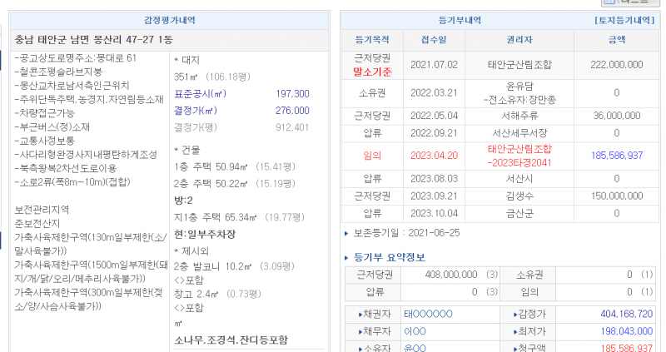The image size is (666, 352).
Task: Click the 금액 column header
Action: 616,39
